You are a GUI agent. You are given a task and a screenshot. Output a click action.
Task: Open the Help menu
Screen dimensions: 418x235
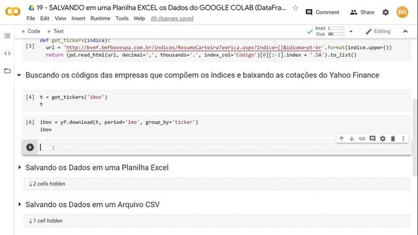coord(139,18)
